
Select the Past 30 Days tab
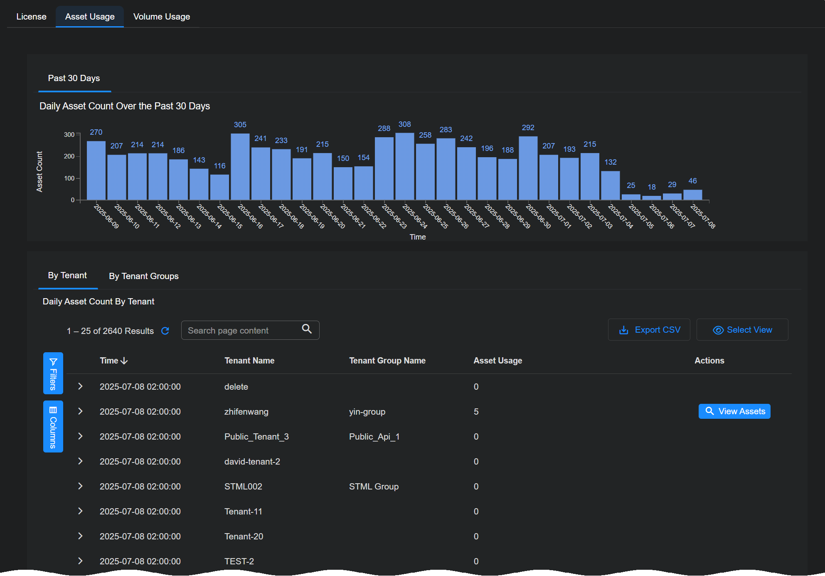74,78
